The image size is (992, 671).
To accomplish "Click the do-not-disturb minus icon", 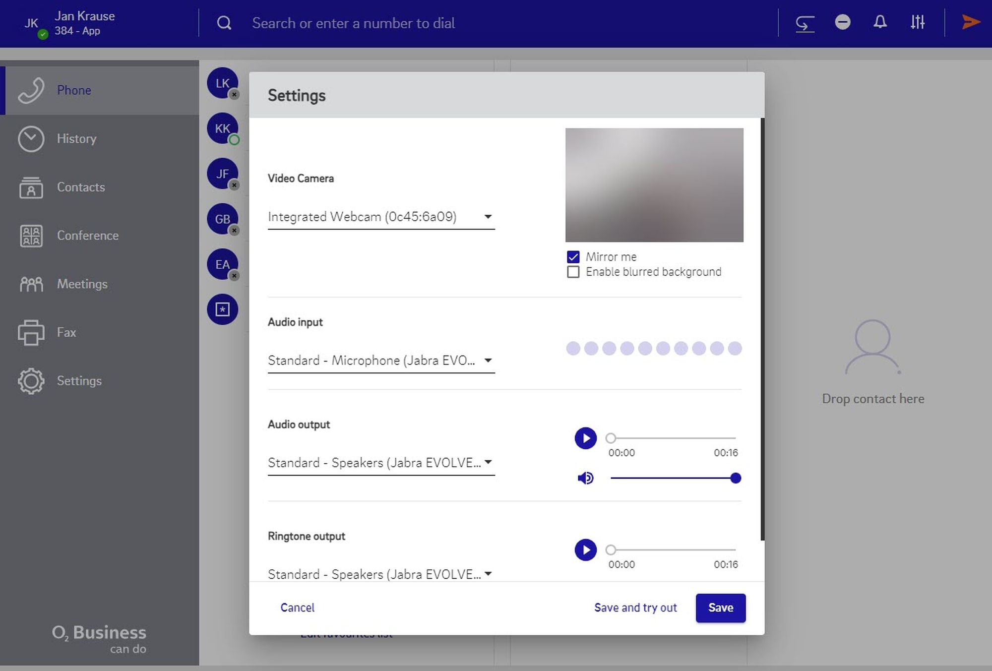I will tap(842, 22).
